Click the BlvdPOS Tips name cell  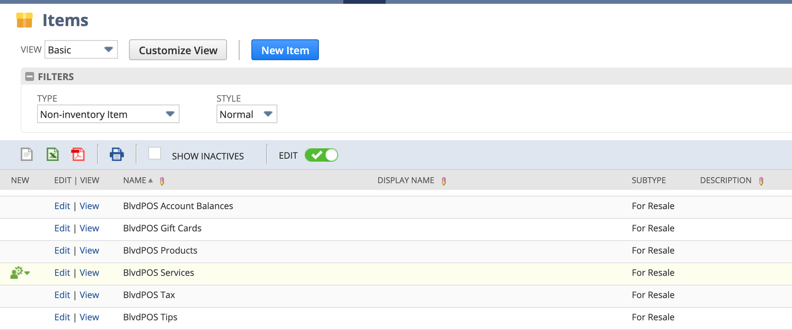pos(150,318)
